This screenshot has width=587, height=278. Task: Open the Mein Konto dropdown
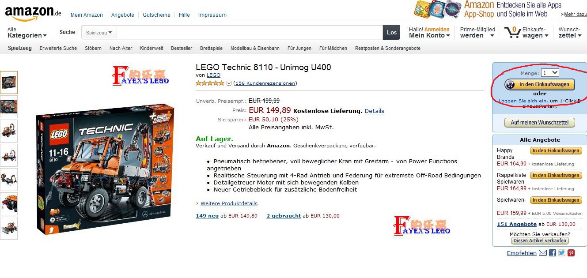(x=429, y=35)
